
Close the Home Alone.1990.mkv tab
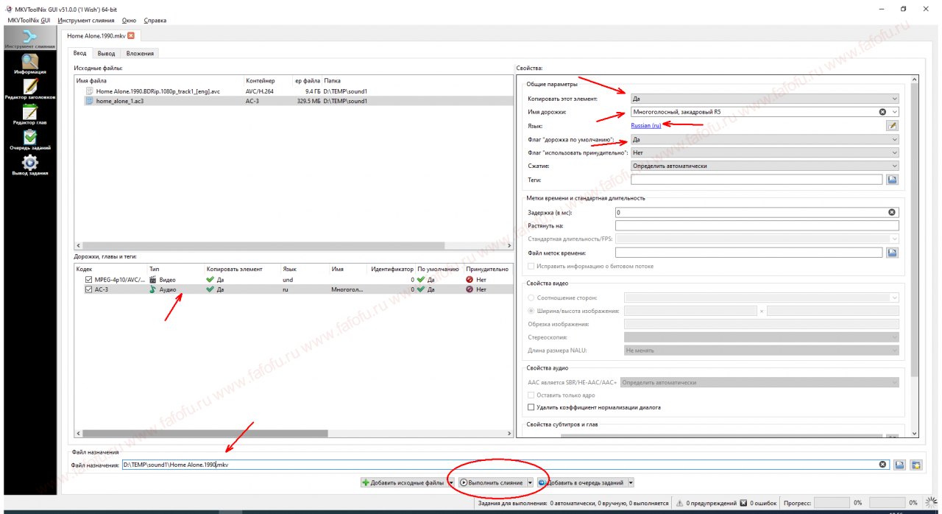[131, 35]
